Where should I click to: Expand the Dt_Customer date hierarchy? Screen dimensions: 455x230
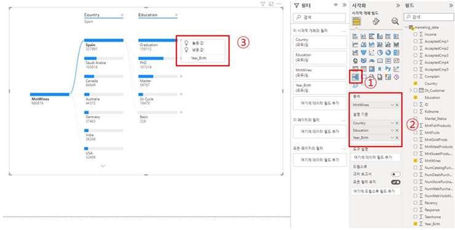[x=411, y=91]
